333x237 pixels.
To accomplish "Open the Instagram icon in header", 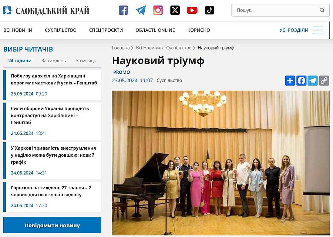I will pos(158,10).
